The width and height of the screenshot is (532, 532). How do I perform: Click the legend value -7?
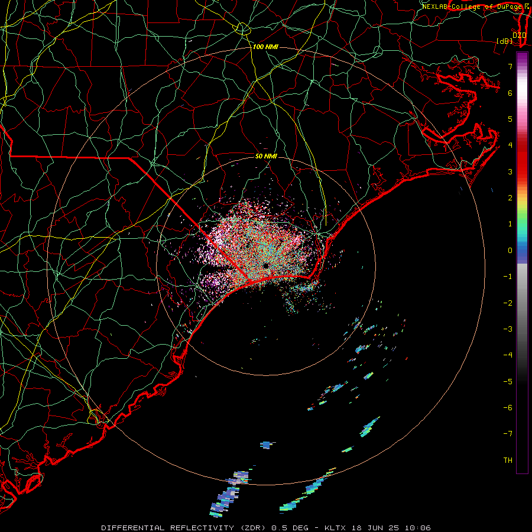pos(508,434)
